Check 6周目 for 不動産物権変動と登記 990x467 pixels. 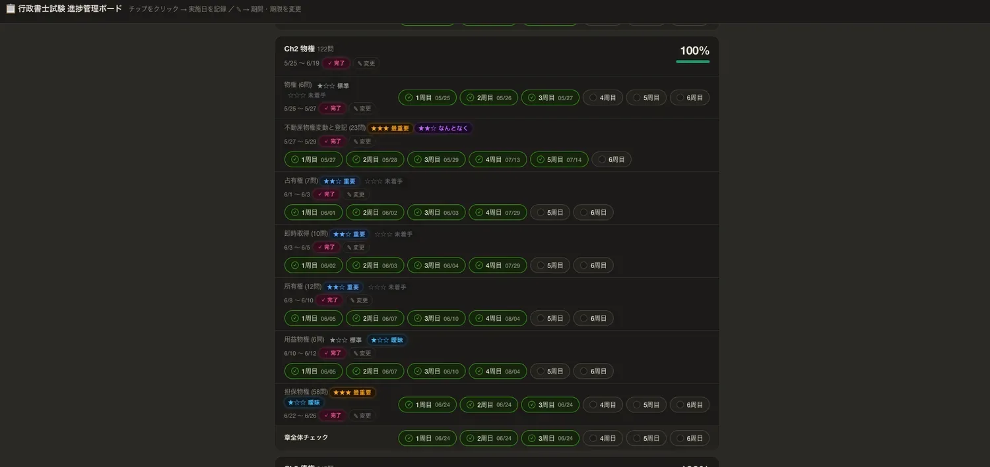coord(611,159)
